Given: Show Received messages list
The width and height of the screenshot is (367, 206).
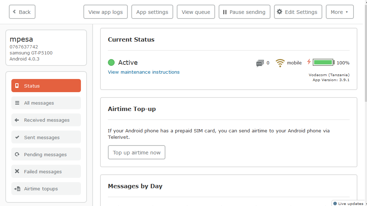Looking at the screenshot, I should pyautogui.click(x=46, y=120).
